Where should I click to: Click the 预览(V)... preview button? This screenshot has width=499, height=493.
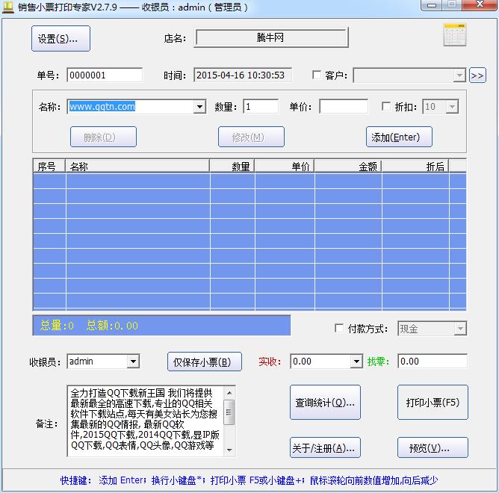(433, 447)
